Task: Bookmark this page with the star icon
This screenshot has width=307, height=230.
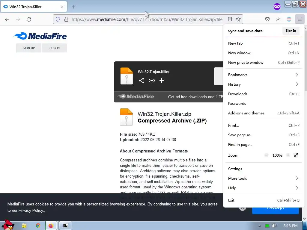Action: [238, 19]
